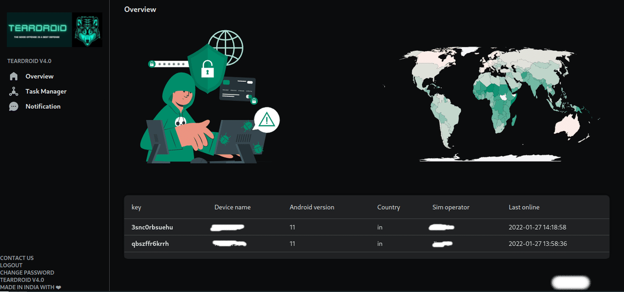This screenshot has height=292, width=624.
Task: Select device key 3snc0rbsuehu
Action: pos(152,227)
